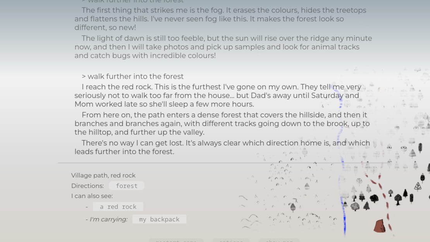The height and width of the screenshot is (242, 430).
Task: Examine a red rock
Action: click(x=118, y=207)
